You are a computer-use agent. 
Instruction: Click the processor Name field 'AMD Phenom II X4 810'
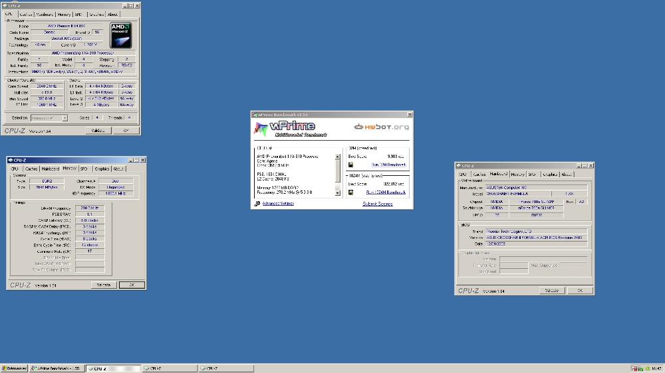tap(66, 27)
